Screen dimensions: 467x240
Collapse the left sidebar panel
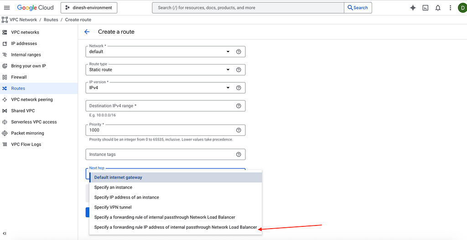(x=5, y=234)
